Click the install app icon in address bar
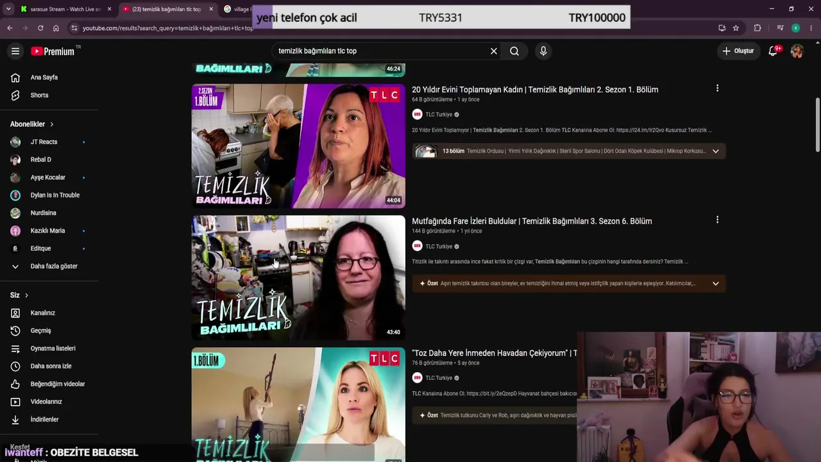 pos(722,28)
